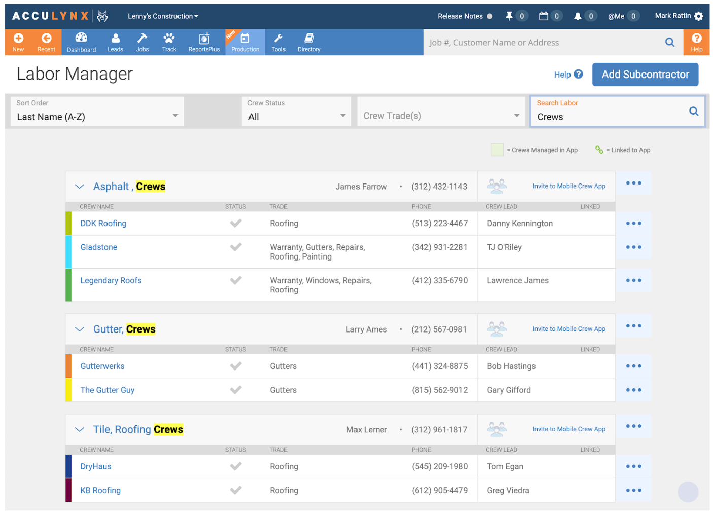This screenshot has height=516, width=713.
Task: Open the Lenny's Construction company dropdown
Action: 163,16
